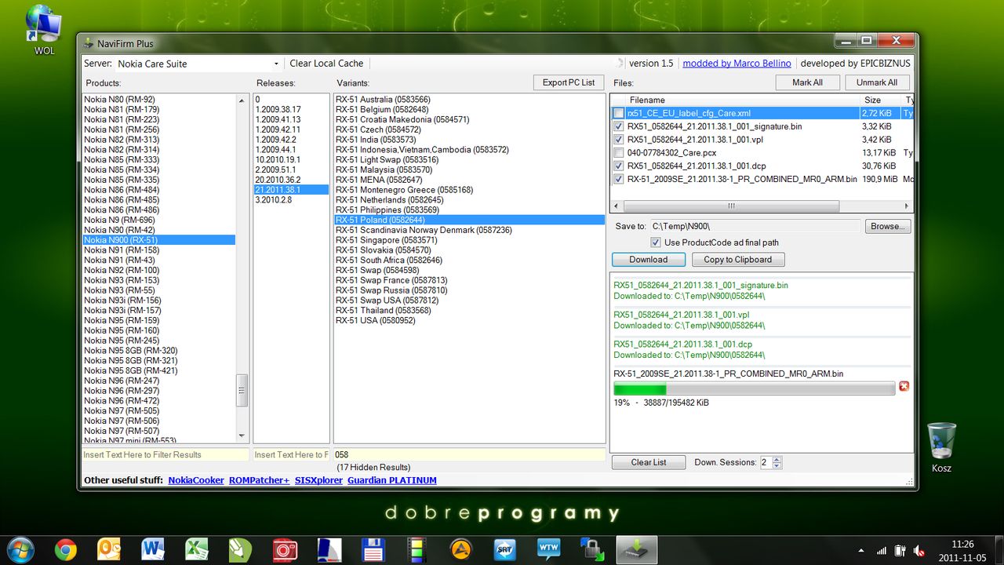Open the blue-red book taskbar icon
The image size is (1004, 565).
click(329, 550)
